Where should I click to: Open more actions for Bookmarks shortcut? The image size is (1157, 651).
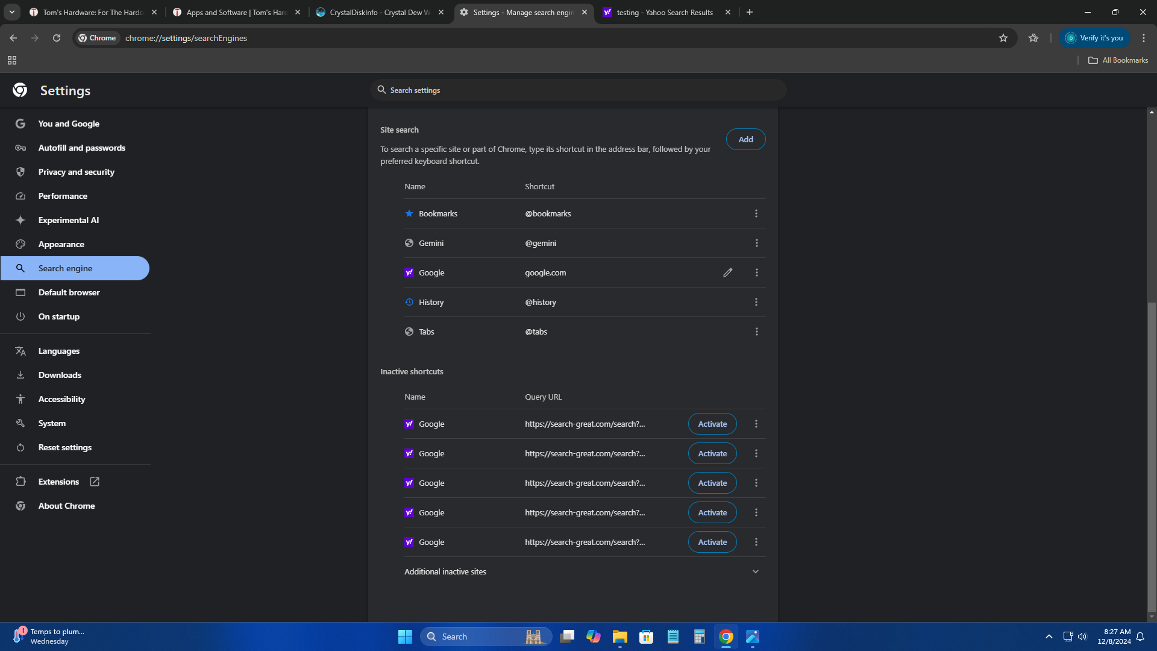756,213
